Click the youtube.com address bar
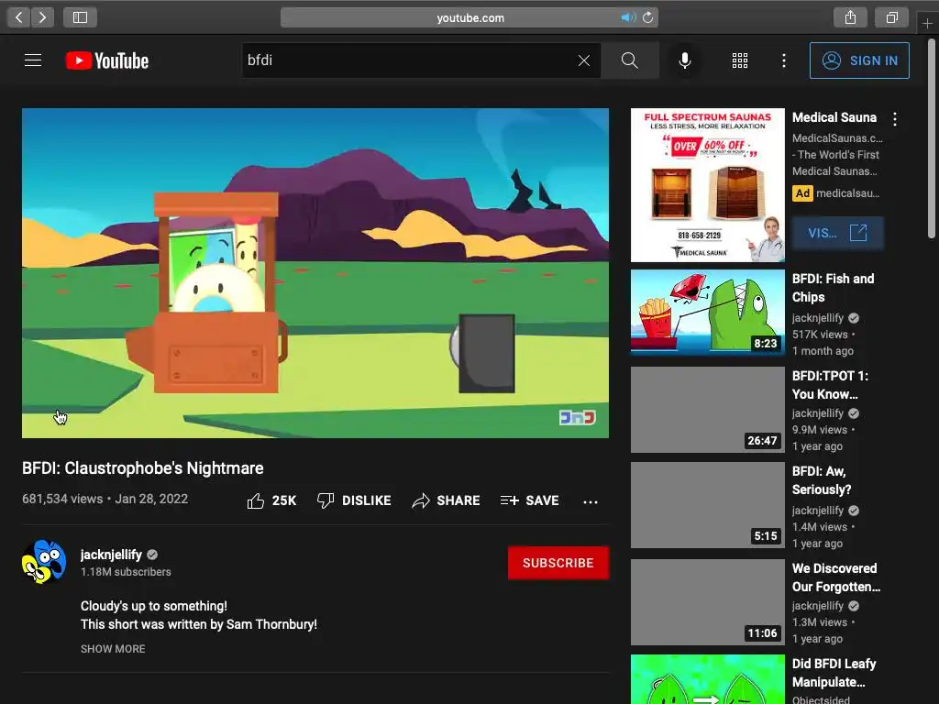 point(469,17)
